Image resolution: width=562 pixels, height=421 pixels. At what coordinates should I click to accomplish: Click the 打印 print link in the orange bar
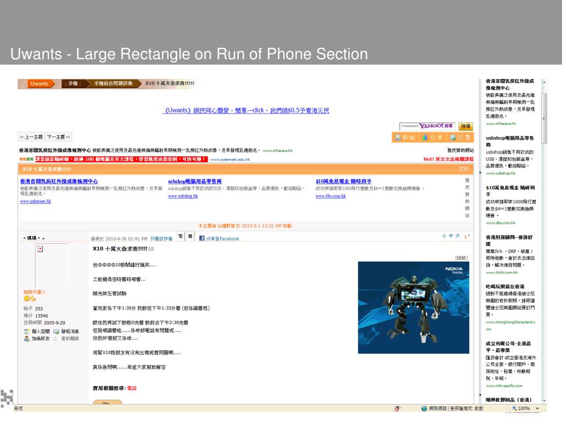(464, 169)
